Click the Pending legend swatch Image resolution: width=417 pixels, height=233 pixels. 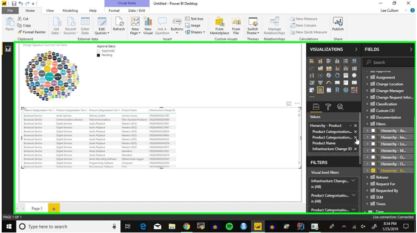[98, 55]
